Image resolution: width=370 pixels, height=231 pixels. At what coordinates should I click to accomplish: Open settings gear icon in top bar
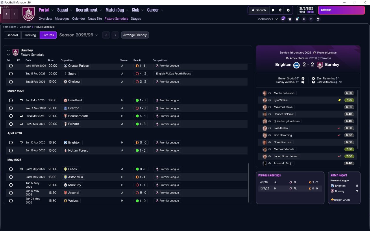point(288,10)
